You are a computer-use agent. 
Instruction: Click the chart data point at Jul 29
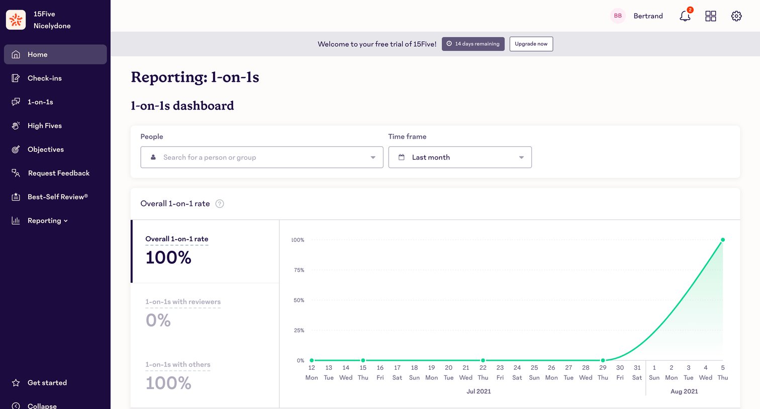click(603, 360)
